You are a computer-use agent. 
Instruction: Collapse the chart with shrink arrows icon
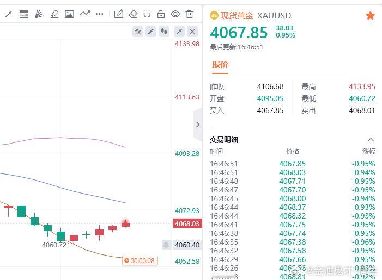tap(179, 32)
